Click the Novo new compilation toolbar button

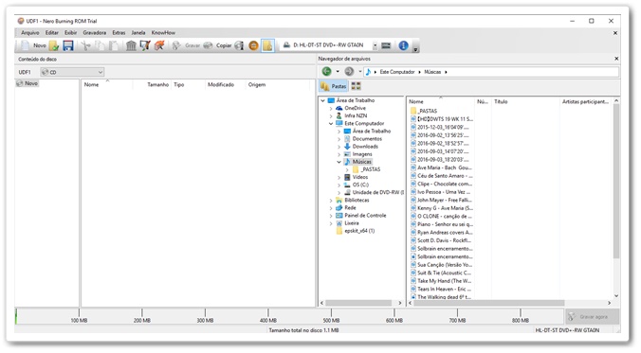[x=32, y=45]
